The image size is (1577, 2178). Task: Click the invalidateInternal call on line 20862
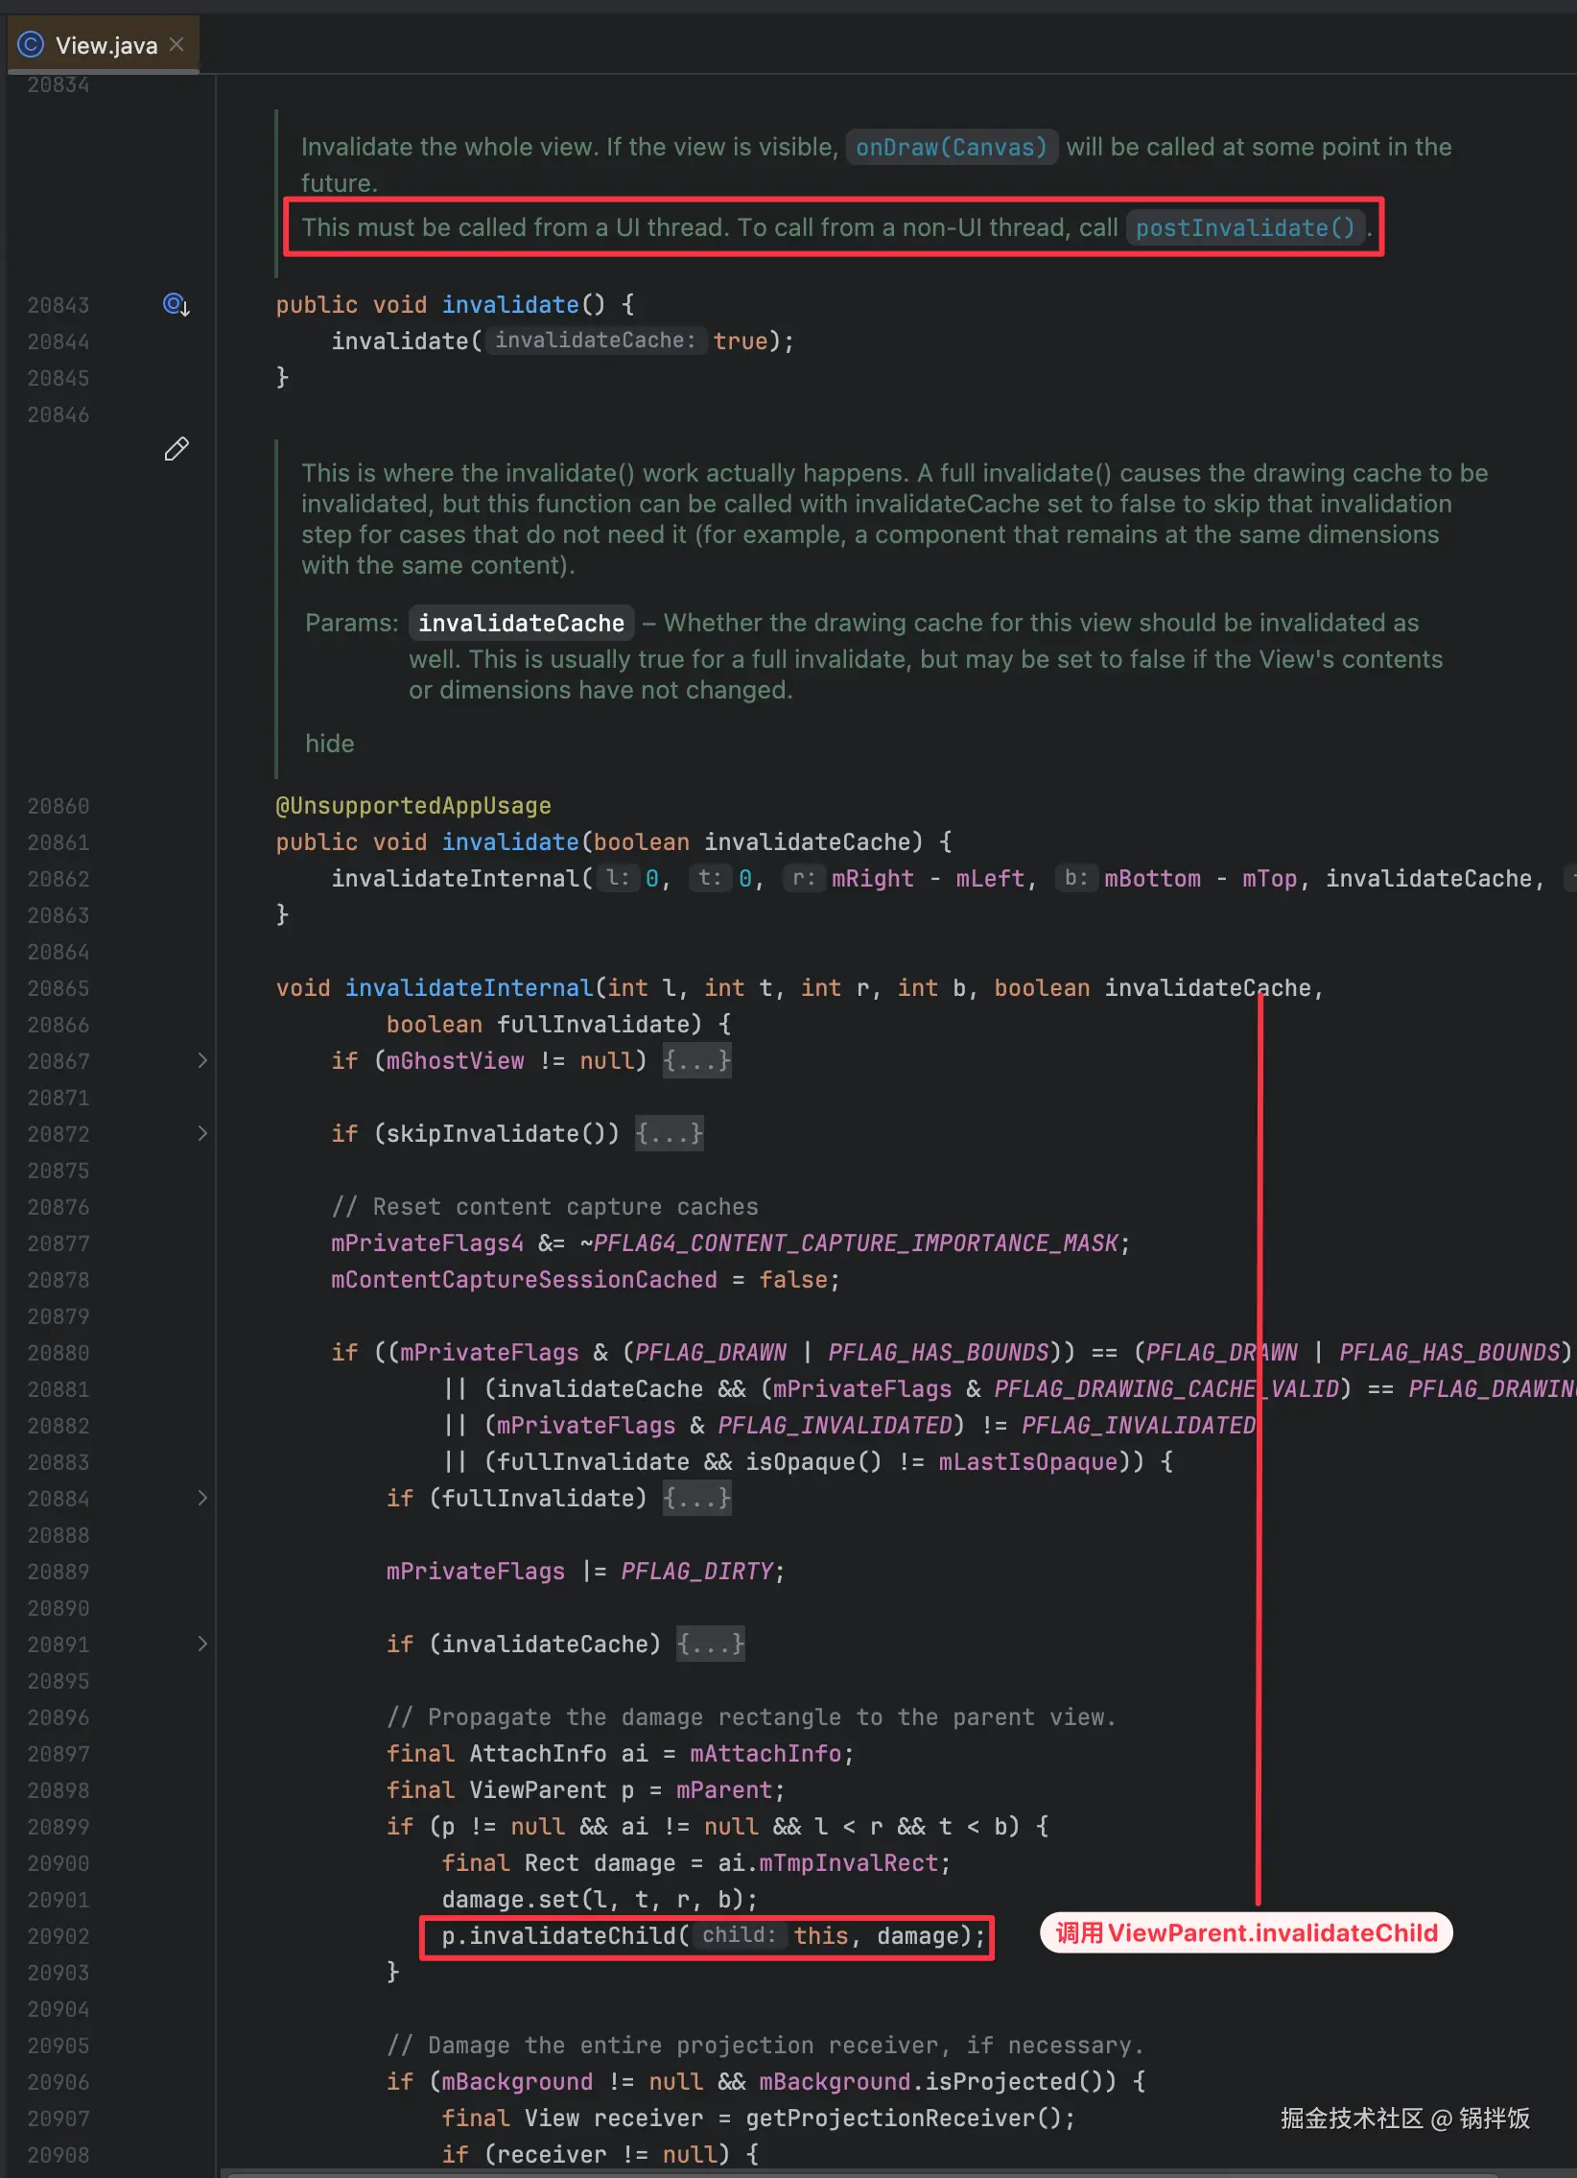click(455, 879)
